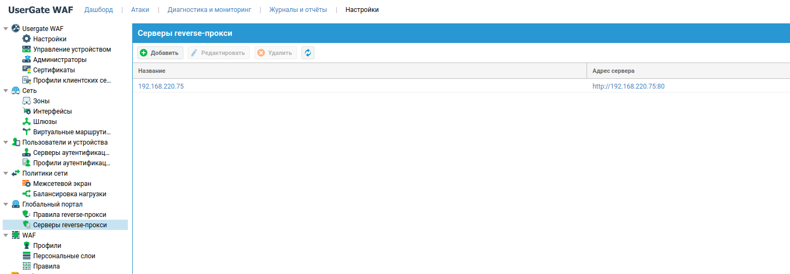The height and width of the screenshot is (274, 790).
Task: Open Интерфейсы label
Action: (52, 111)
